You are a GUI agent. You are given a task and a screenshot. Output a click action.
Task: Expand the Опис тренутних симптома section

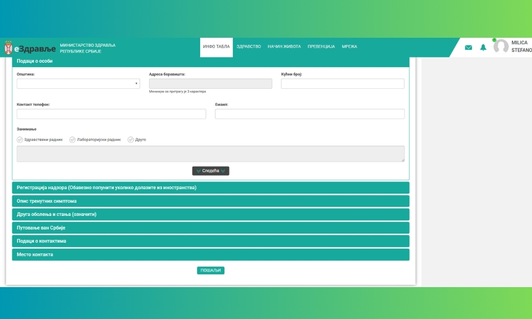211,201
